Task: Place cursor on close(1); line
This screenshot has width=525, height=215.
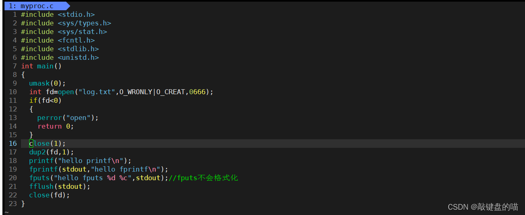Action: (x=47, y=144)
